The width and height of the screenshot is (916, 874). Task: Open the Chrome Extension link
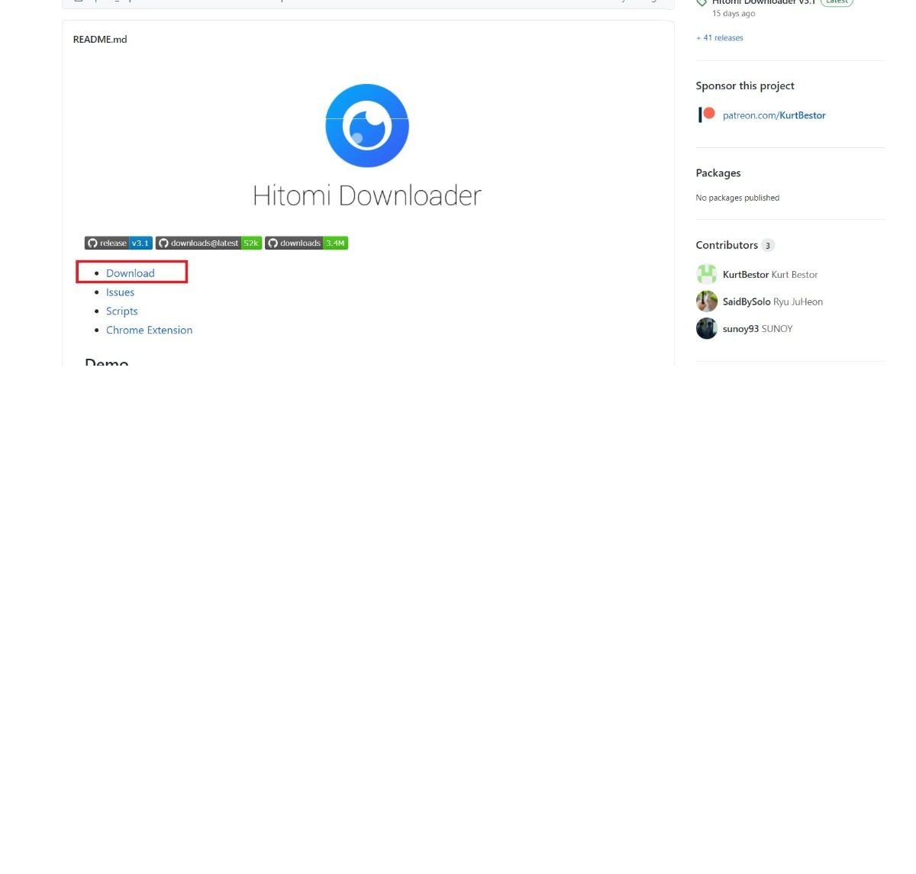pyautogui.click(x=149, y=331)
